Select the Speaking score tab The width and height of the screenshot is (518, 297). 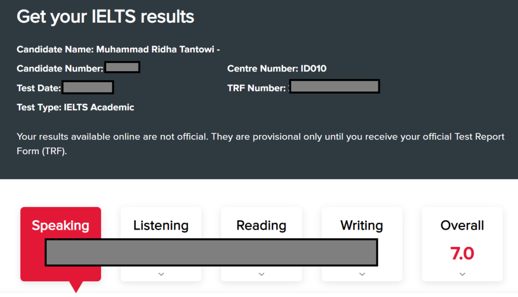pyautogui.click(x=60, y=226)
